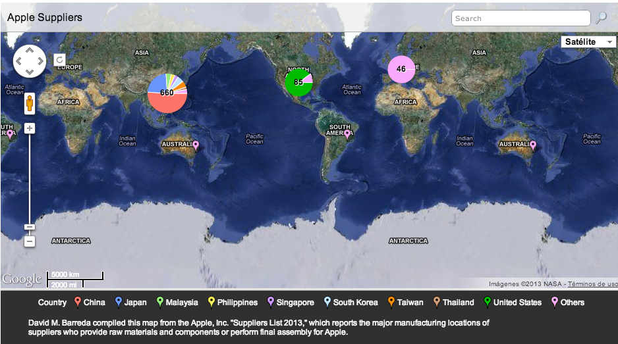Click the left ANTARCTICA map label
This screenshot has width=618, height=344.
(71, 241)
